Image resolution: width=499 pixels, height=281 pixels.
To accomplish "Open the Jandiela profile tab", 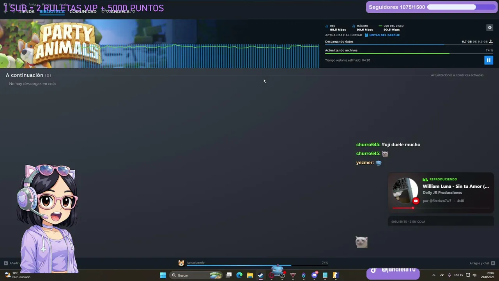I will coord(118,12).
